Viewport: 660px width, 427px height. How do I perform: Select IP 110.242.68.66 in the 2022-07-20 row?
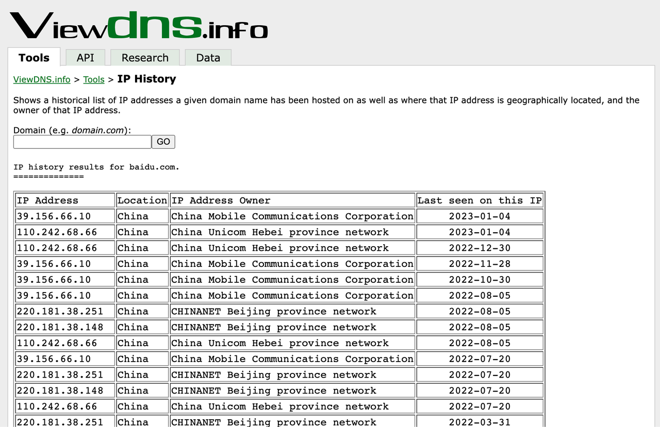[x=65, y=406]
